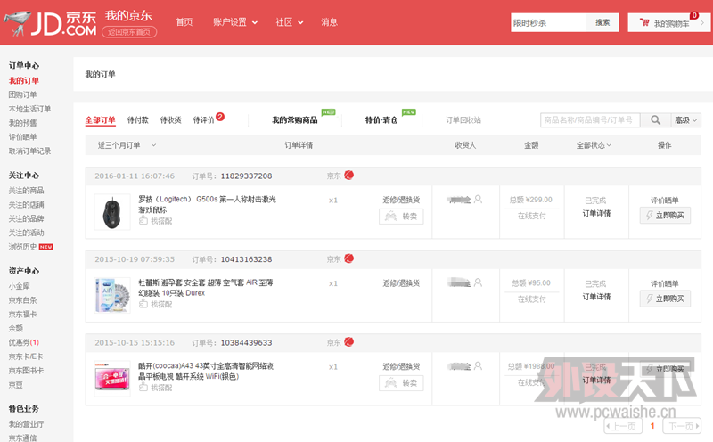The image size is (713, 442).
Task: Open 优惠券(1) in sidebar
Action: (24, 342)
